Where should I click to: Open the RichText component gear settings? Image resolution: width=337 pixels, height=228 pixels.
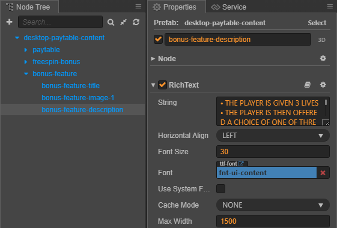pyautogui.click(x=323, y=85)
